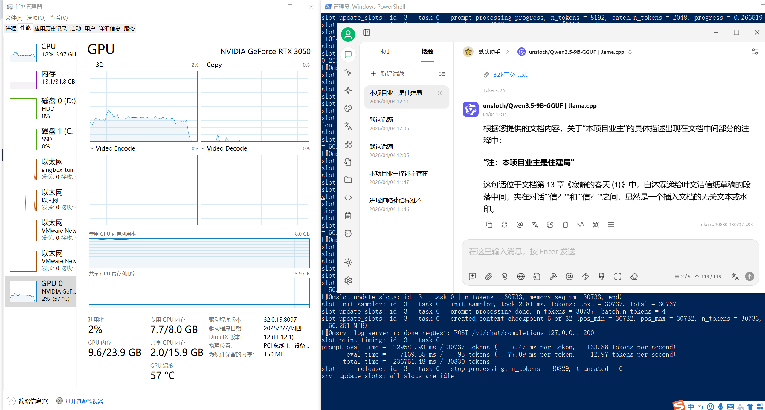Click the attach file paperclip icon
Screen dimensions: 765x410
(x=488, y=277)
